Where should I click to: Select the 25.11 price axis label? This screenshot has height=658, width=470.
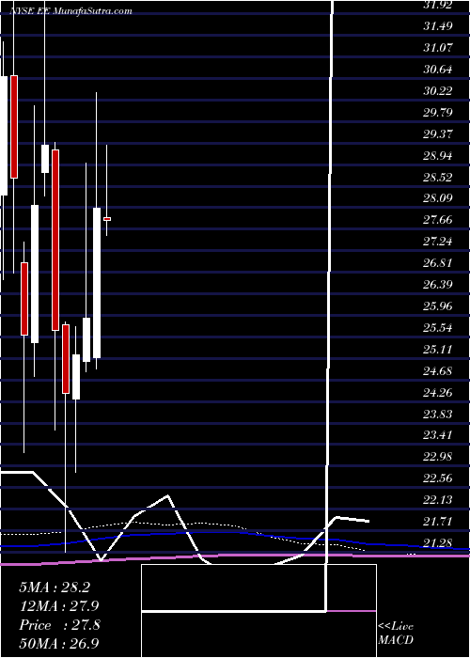[x=439, y=349]
